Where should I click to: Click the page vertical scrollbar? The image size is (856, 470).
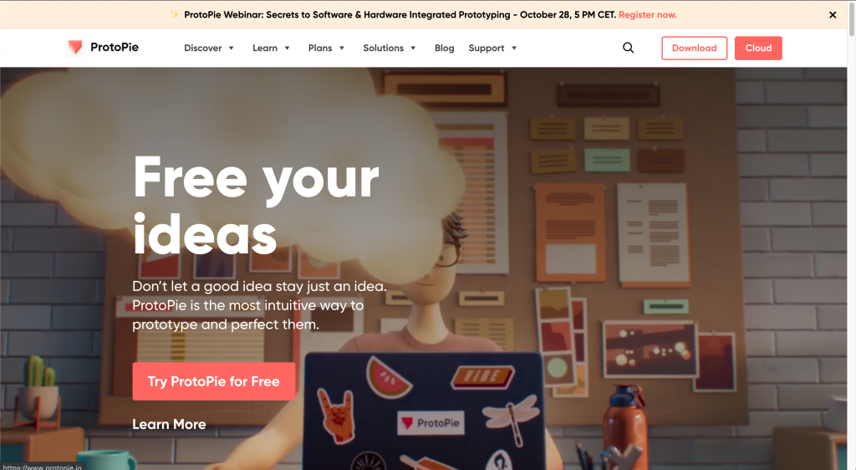click(x=852, y=235)
